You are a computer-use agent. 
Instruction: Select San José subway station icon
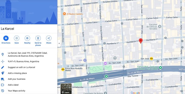[151, 59]
